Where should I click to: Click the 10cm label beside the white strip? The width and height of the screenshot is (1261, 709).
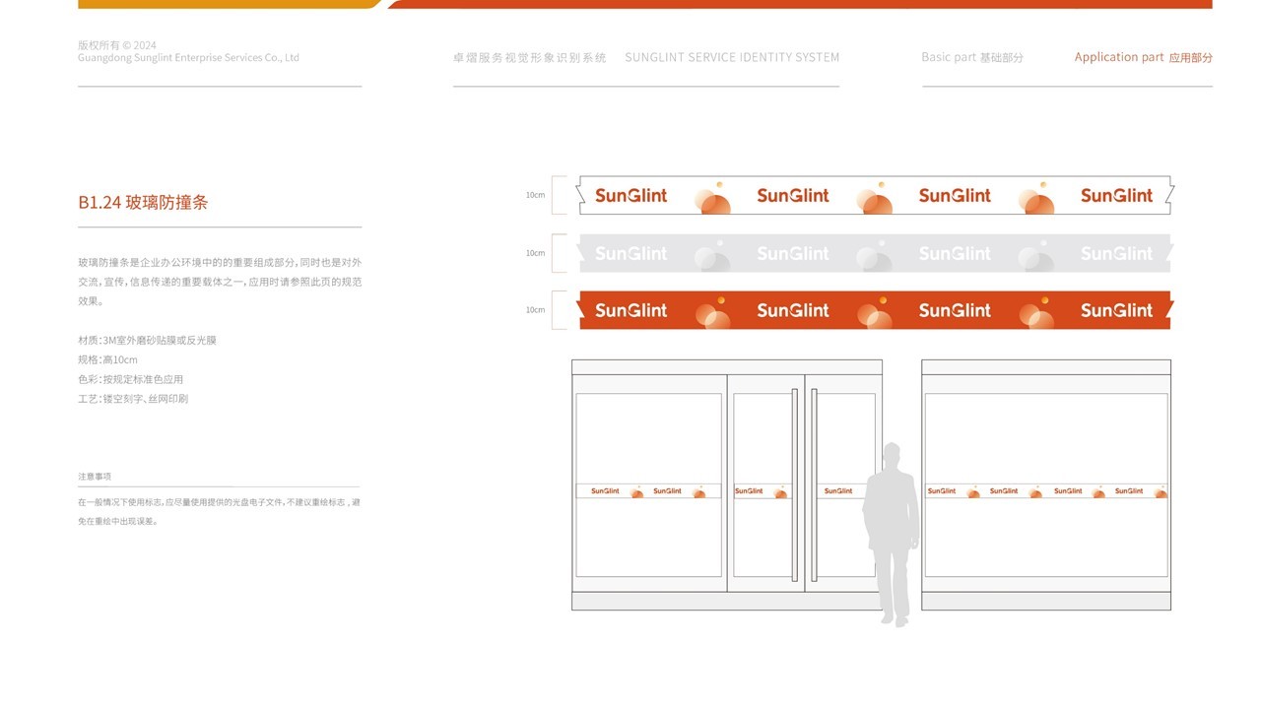point(535,195)
